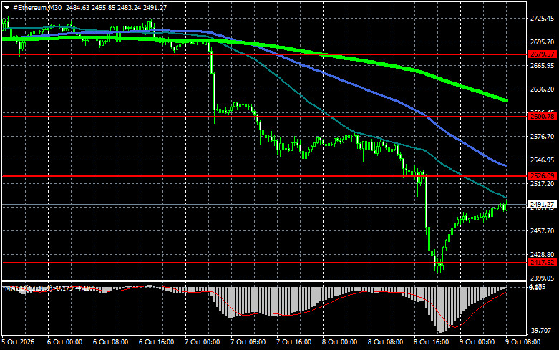Screen dimensions: 559x350
Task: Click the 2517.20 price scale label
Action: [543, 183]
